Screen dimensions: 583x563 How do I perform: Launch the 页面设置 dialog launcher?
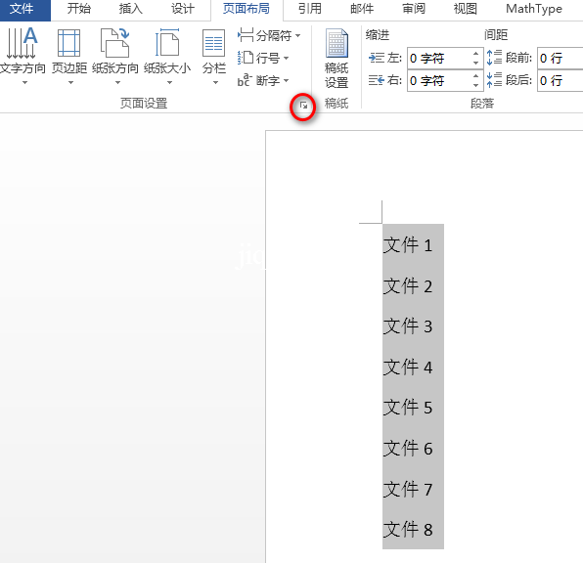click(x=303, y=106)
